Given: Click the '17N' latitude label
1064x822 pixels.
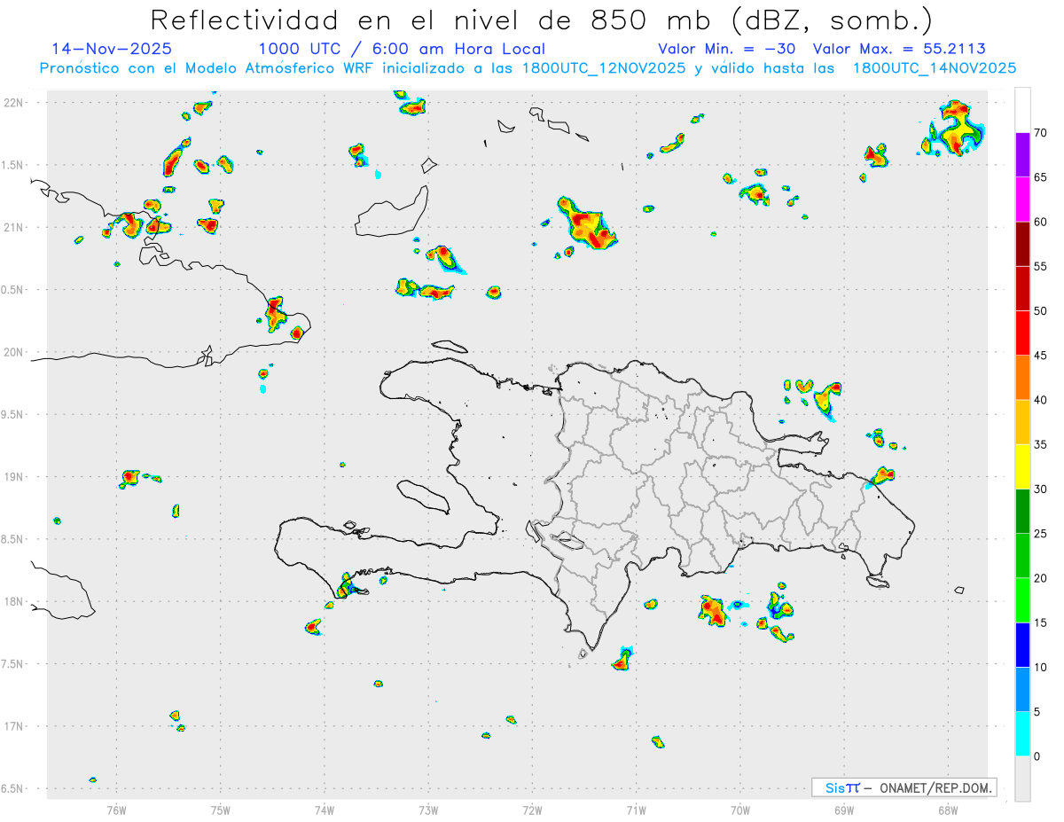Looking at the screenshot, I should point(14,726).
